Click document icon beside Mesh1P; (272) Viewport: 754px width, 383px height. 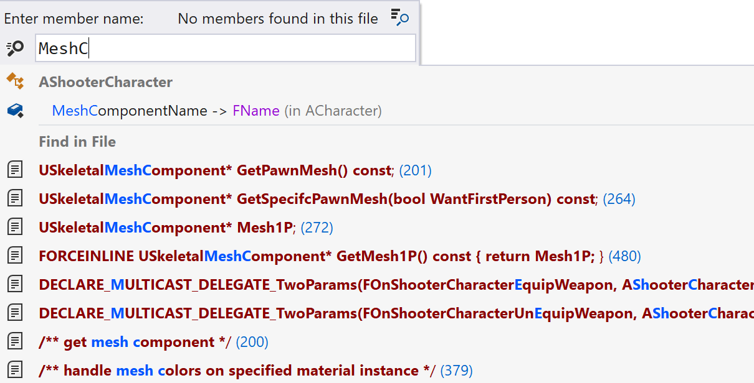15,227
